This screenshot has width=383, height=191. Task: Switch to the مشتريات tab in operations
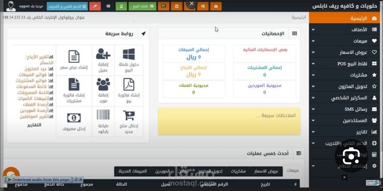pyautogui.click(x=238, y=171)
